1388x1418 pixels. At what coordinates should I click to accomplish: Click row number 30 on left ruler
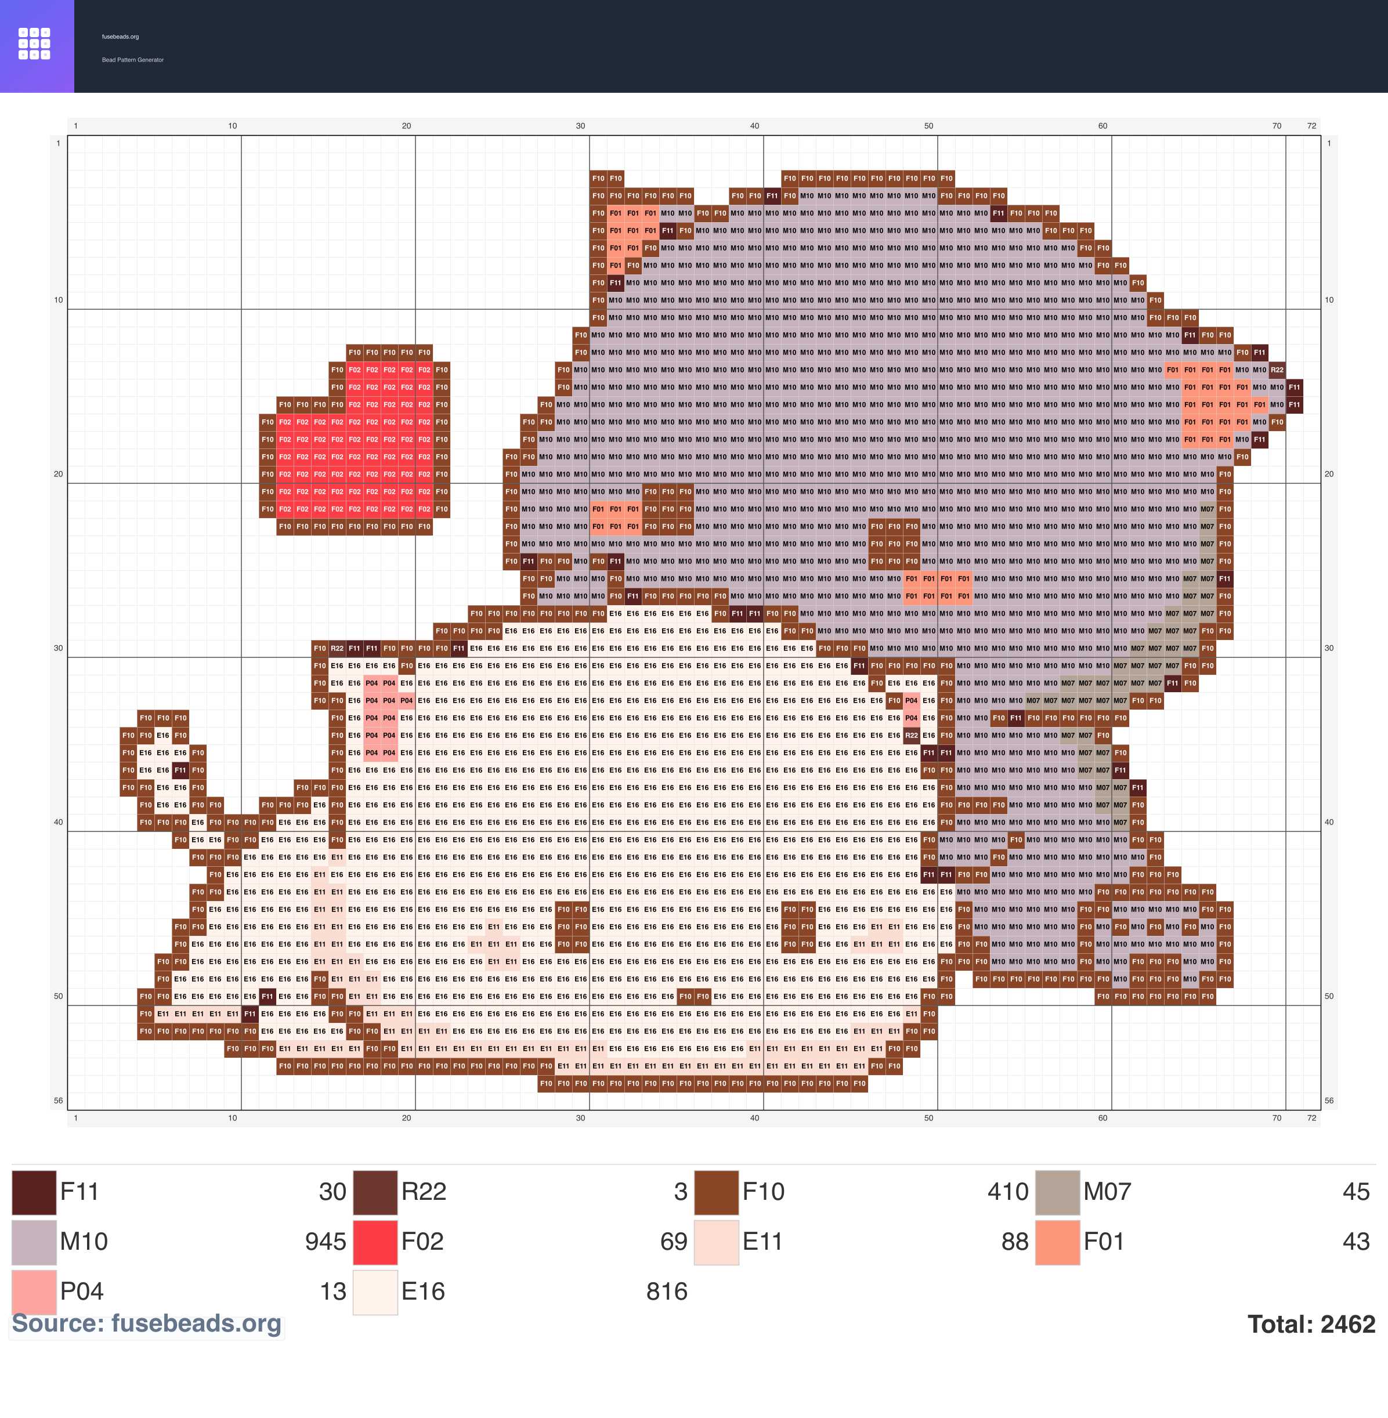tap(59, 648)
